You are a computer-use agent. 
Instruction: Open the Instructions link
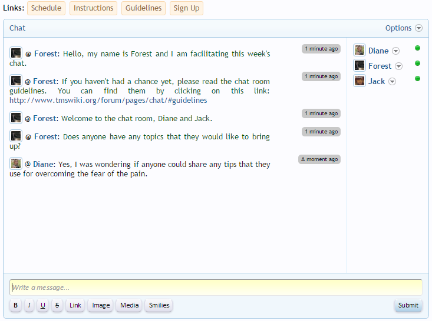click(x=93, y=8)
